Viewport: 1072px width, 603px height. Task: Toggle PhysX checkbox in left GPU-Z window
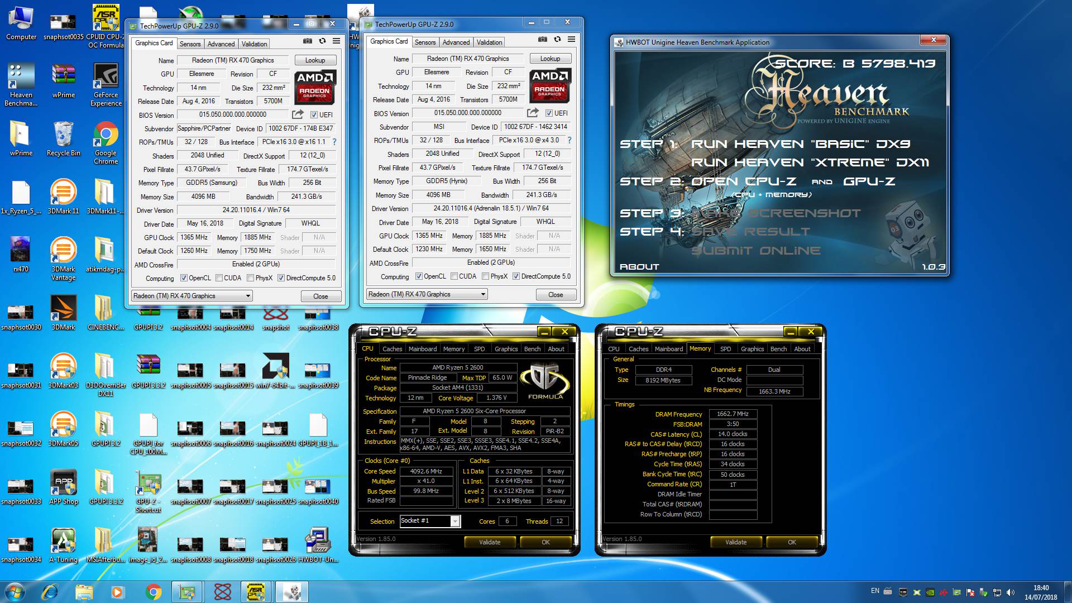(251, 278)
